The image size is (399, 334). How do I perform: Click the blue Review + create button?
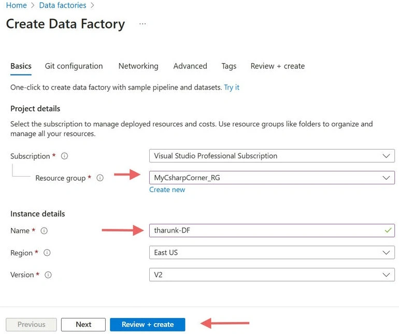click(x=148, y=324)
